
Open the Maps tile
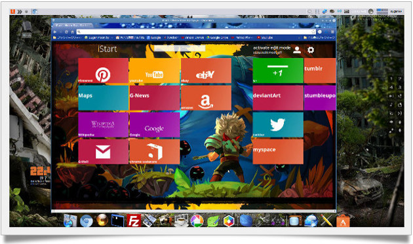click(x=104, y=98)
